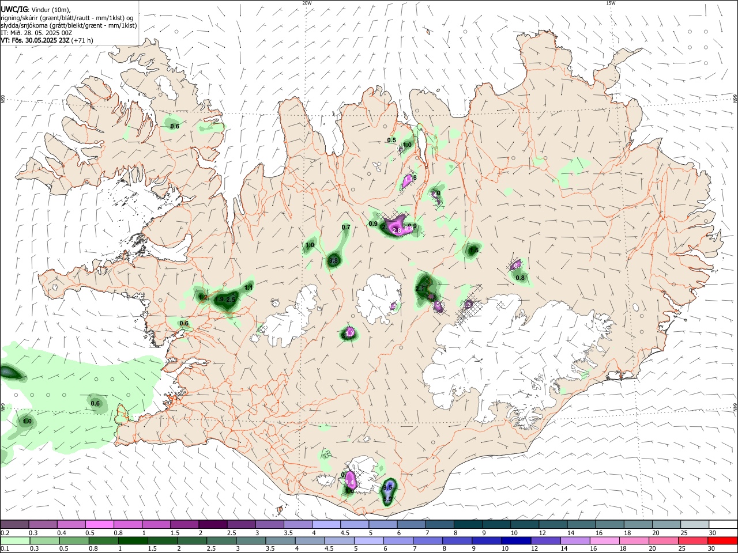
Task: Click the '66N' latitude label on the right edge
Action: [x=735, y=99]
